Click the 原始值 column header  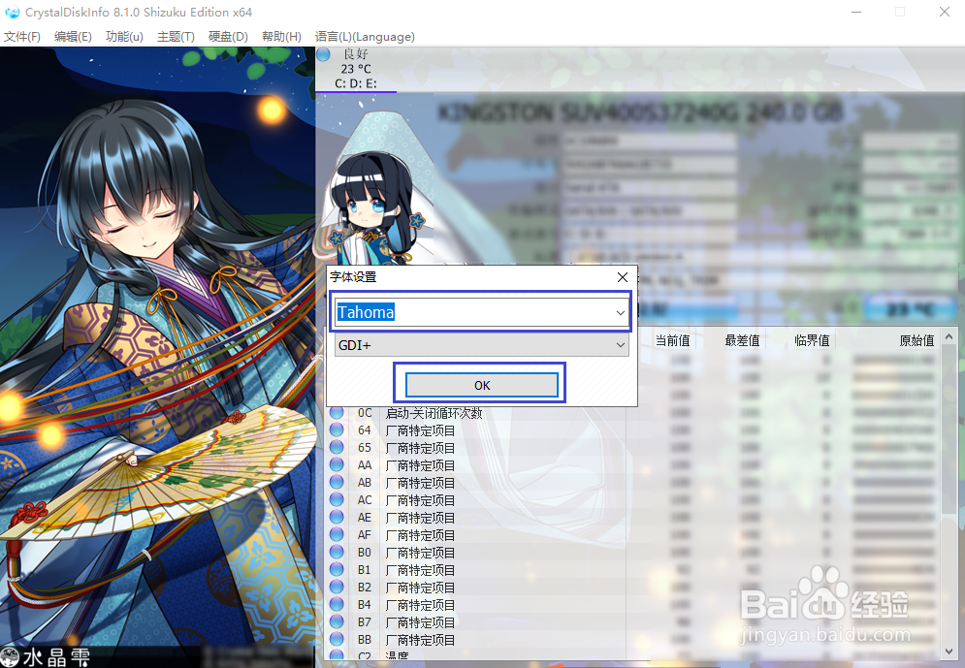point(917,340)
